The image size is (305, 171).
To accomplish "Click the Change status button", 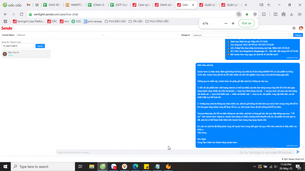I will (298, 35).
